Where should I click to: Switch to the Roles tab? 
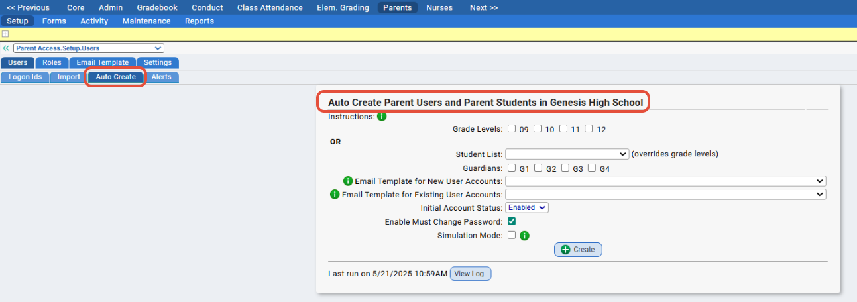tap(52, 63)
